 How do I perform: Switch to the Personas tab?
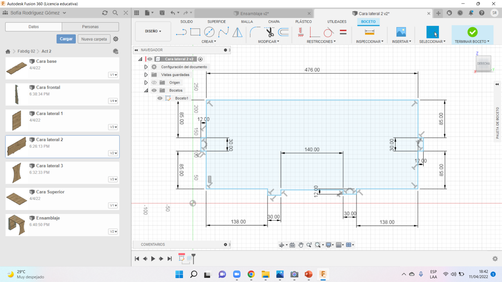90,27
